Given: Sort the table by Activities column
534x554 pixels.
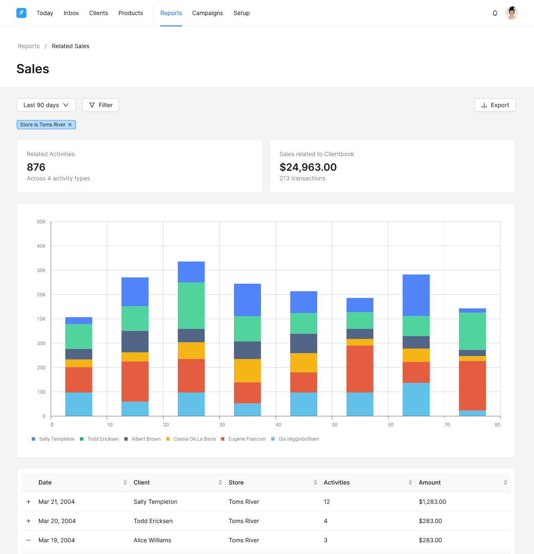Looking at the screenshot, I should [x=410, y=482].
